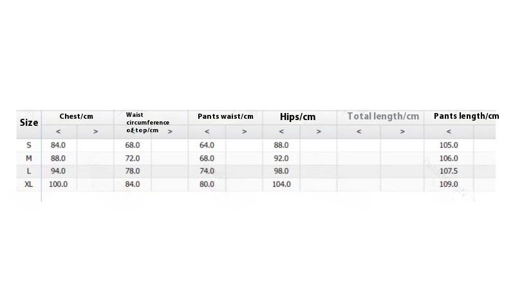Click the 92.0 hips value for M

click(281, 158)
